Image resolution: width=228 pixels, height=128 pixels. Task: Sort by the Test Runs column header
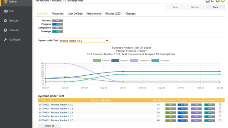coord(158,100)
